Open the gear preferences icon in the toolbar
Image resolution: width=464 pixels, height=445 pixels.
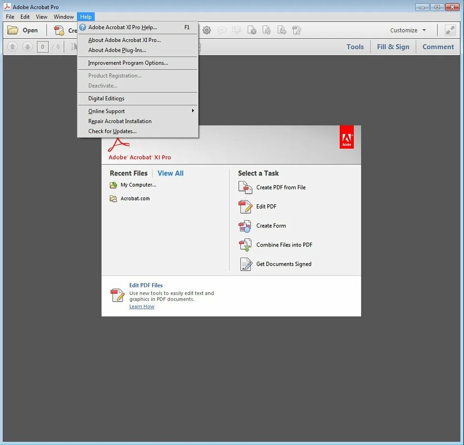pos(207,30)
